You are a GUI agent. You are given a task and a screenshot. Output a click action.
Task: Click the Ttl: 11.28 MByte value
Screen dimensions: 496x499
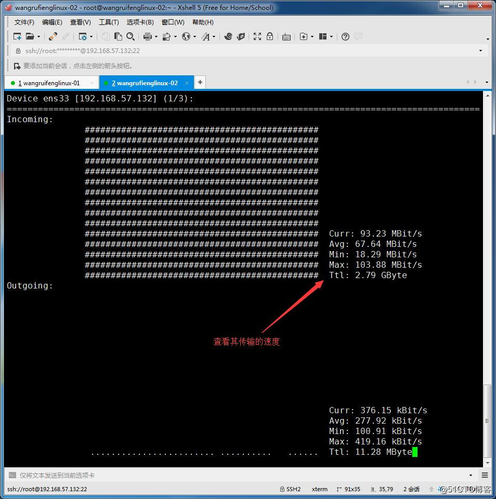click(x=371, y=452)
